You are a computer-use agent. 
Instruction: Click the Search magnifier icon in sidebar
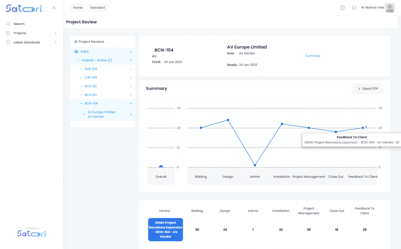[8, 24]
